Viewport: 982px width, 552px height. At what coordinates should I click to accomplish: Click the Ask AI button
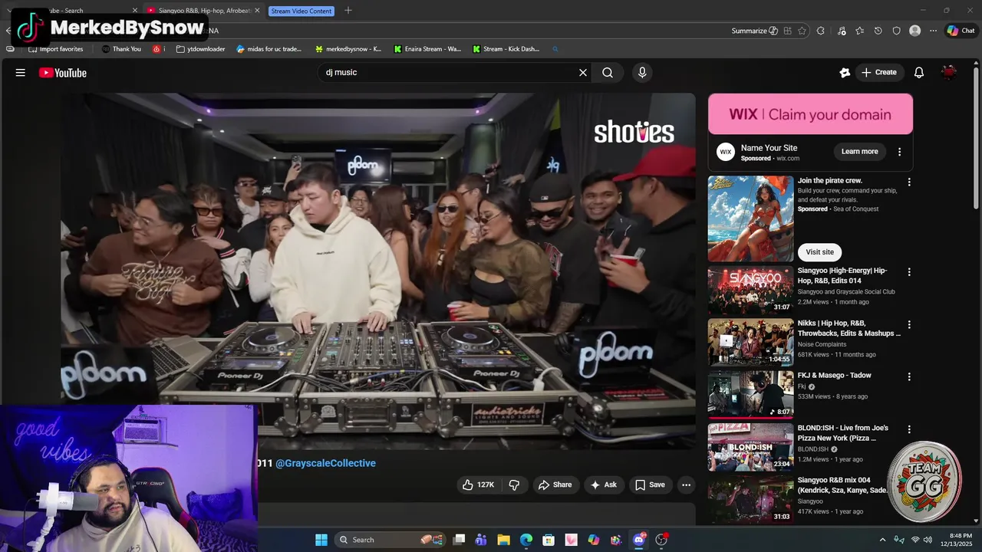[603, 485]
